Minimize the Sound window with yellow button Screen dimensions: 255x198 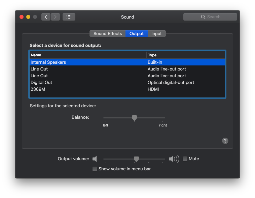[x=28, y=17]
